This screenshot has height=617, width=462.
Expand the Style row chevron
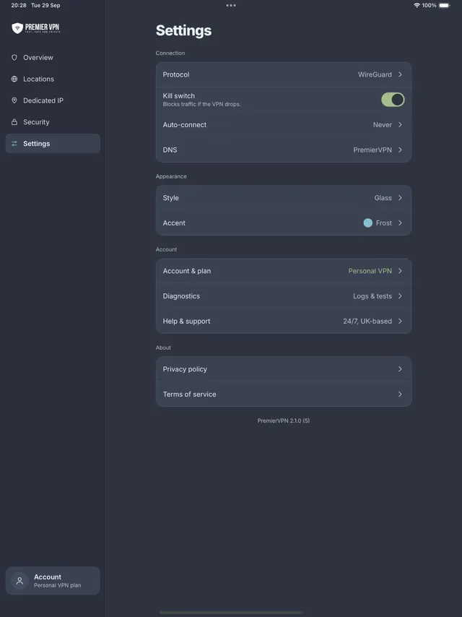400,198
